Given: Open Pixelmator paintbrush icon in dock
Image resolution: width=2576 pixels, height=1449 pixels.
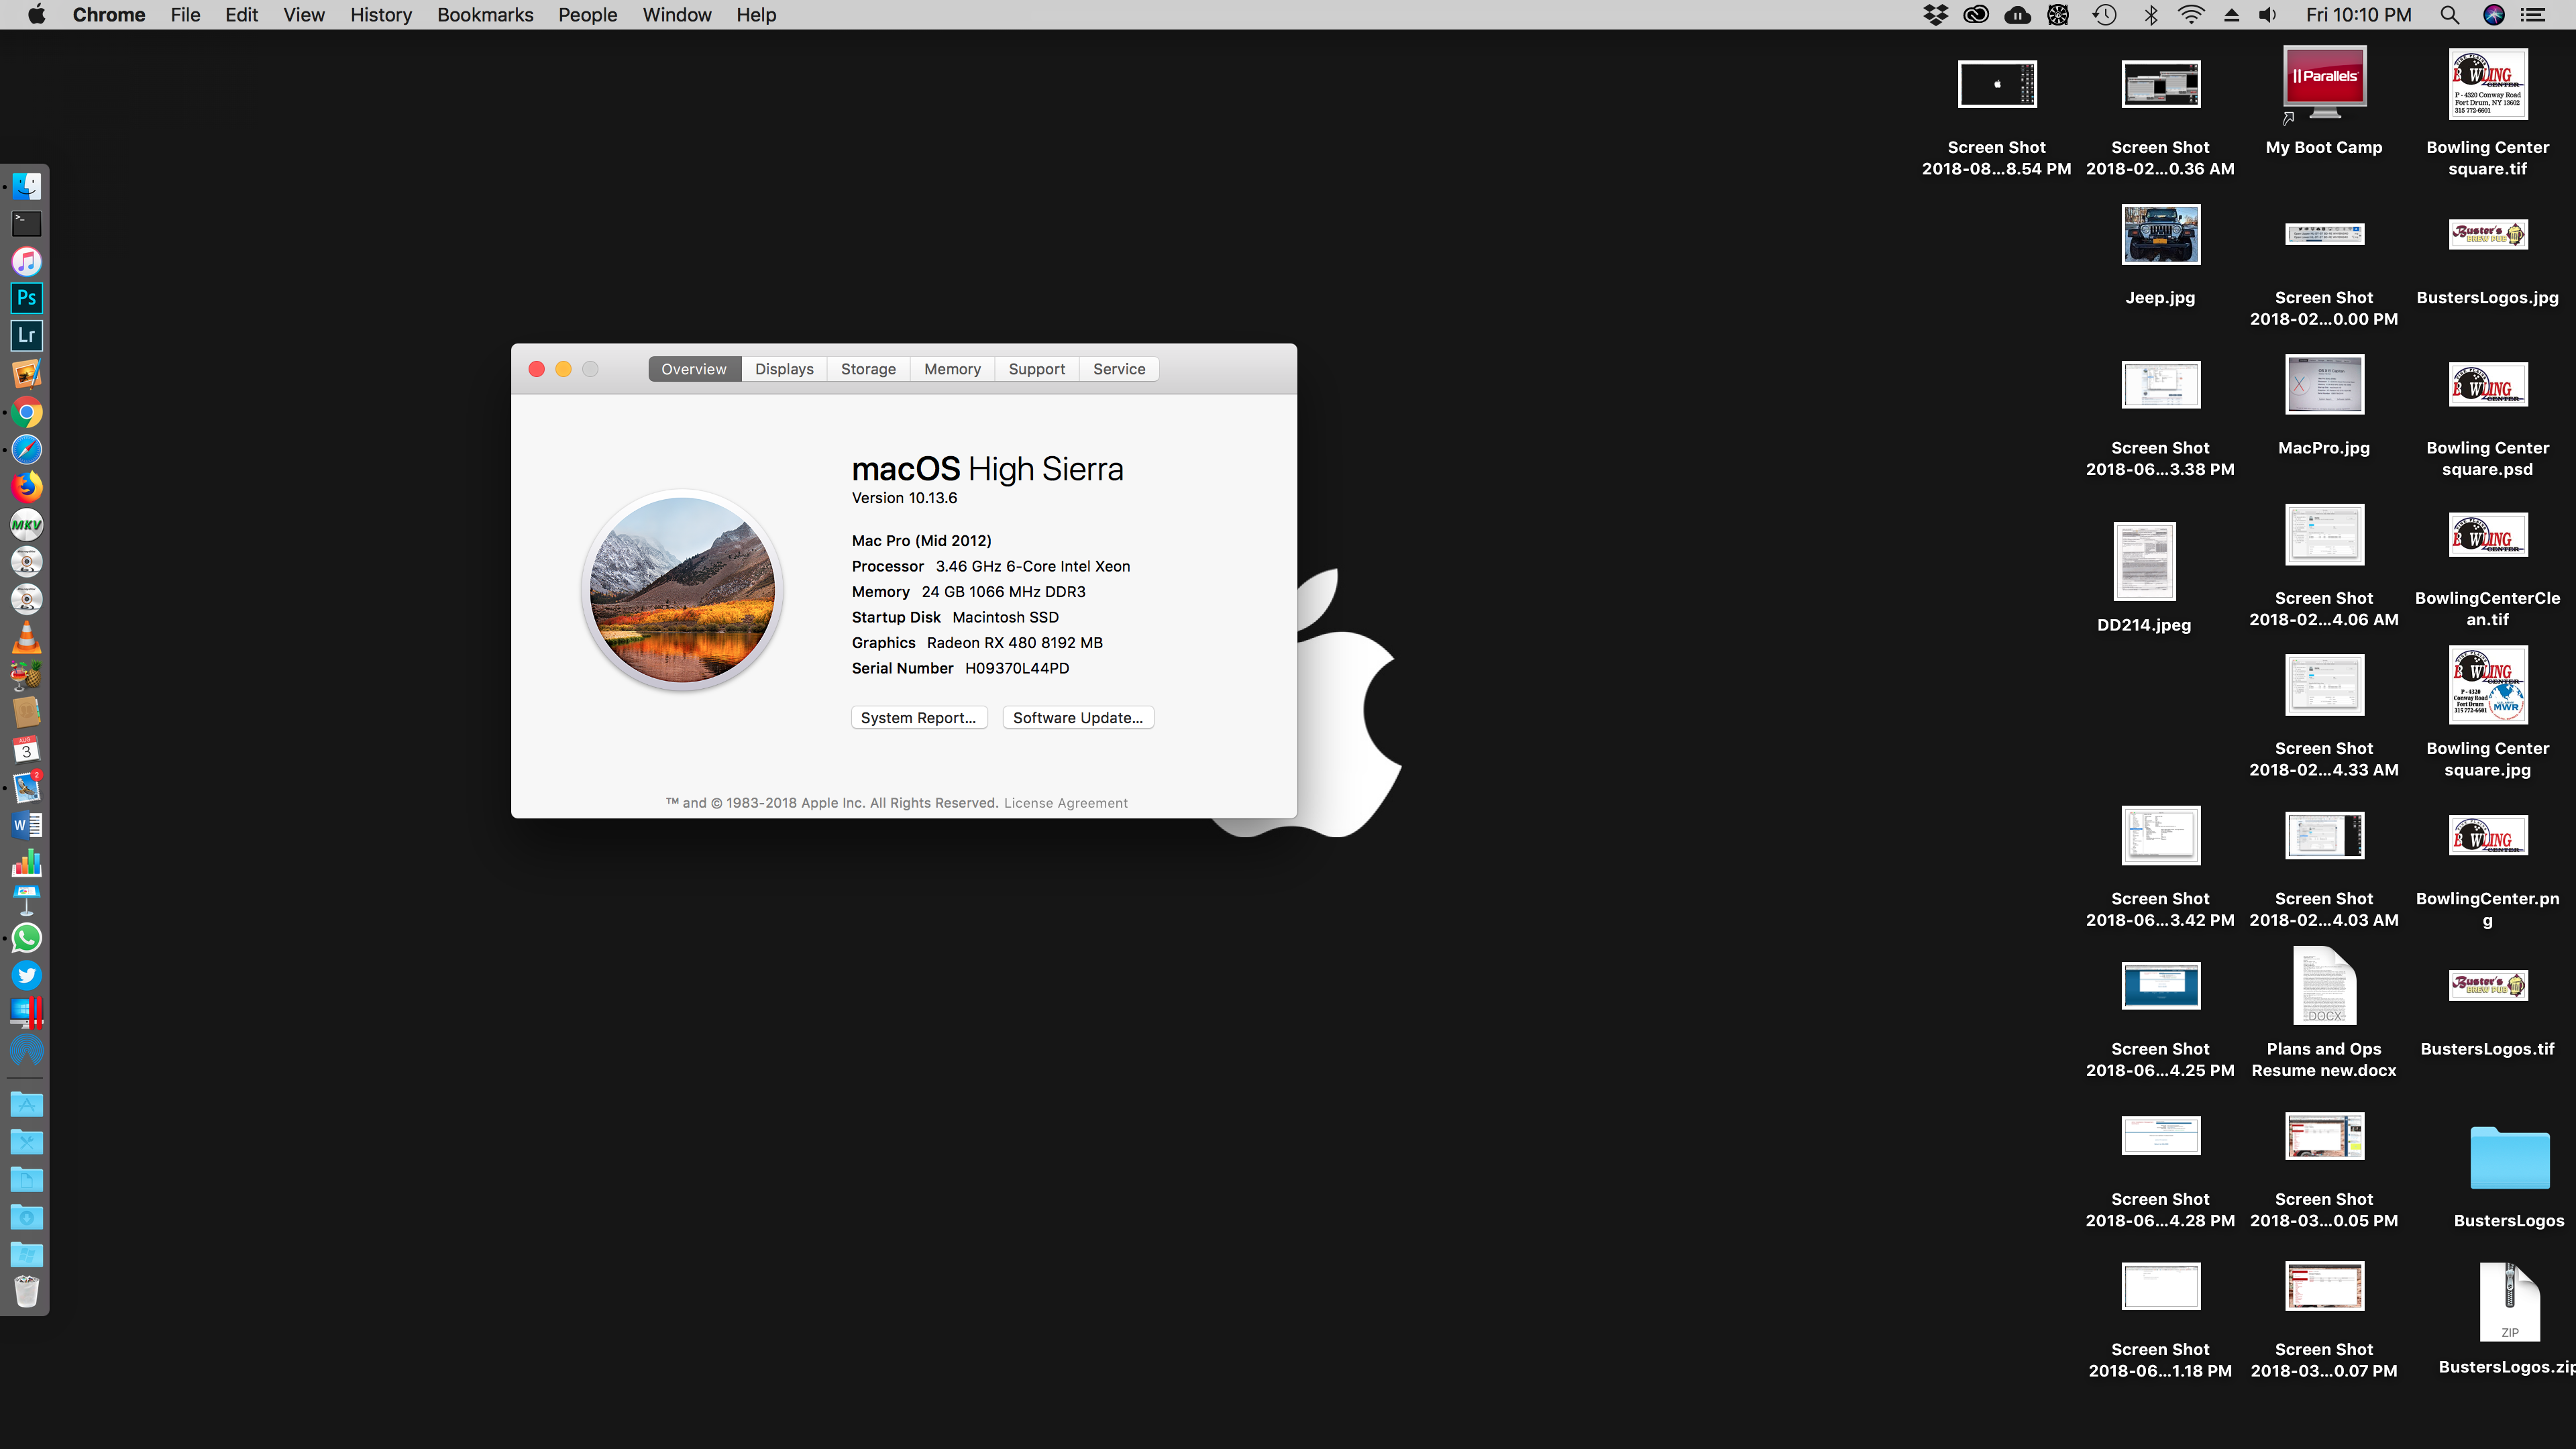Looking at the screenshot, I should point(27,374).
